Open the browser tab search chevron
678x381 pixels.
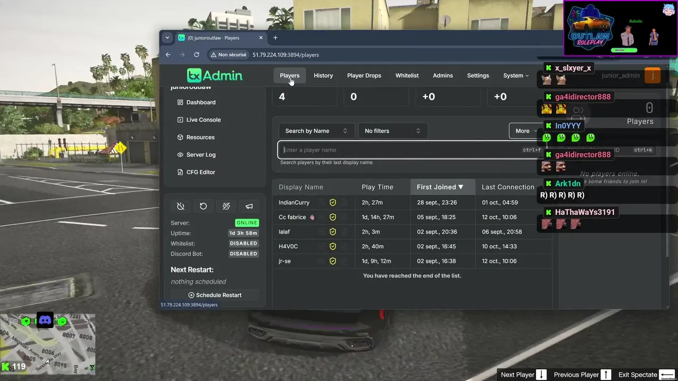click(167, 38)
